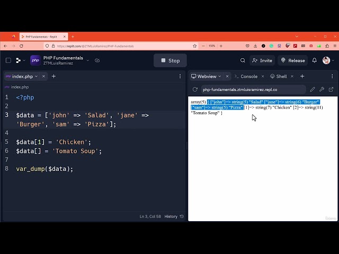Click the browser address bar URL

tap(95, 46)
